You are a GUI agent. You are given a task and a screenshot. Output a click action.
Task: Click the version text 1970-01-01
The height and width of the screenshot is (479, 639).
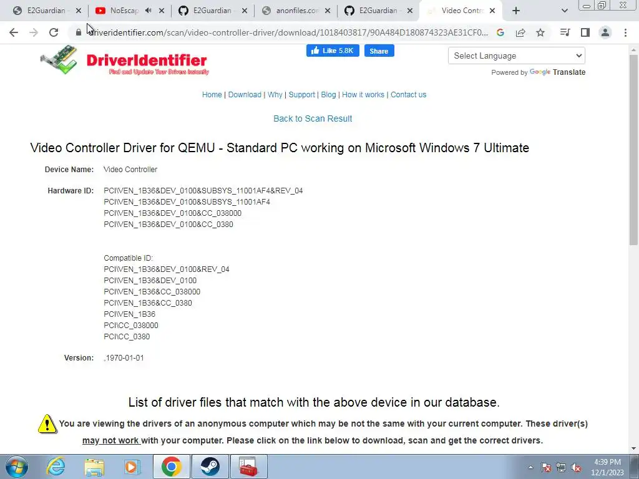pyautogui.click(x=124, y=358)
